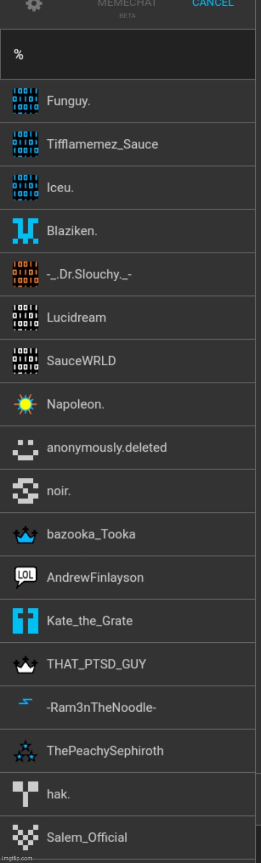Viewport: 261px width, 863px height.
Task: Click bazooka_Tooka's blue crown icon
Action: tap(26, 534)
